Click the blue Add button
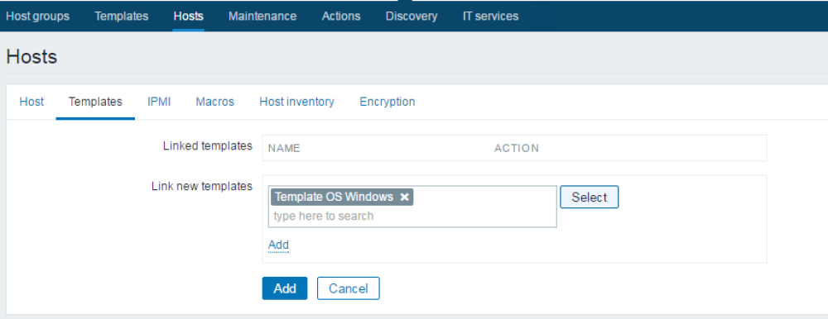This screenshot has height=319, width=828. (285, 288)
